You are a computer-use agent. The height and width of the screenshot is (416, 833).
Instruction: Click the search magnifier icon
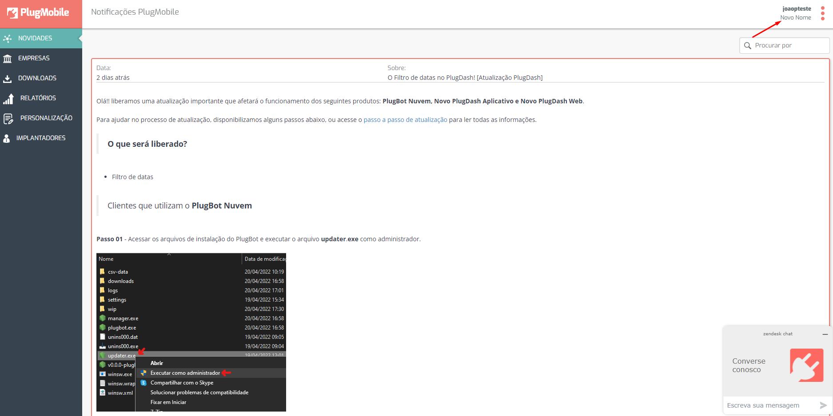(x=748, y=46)
